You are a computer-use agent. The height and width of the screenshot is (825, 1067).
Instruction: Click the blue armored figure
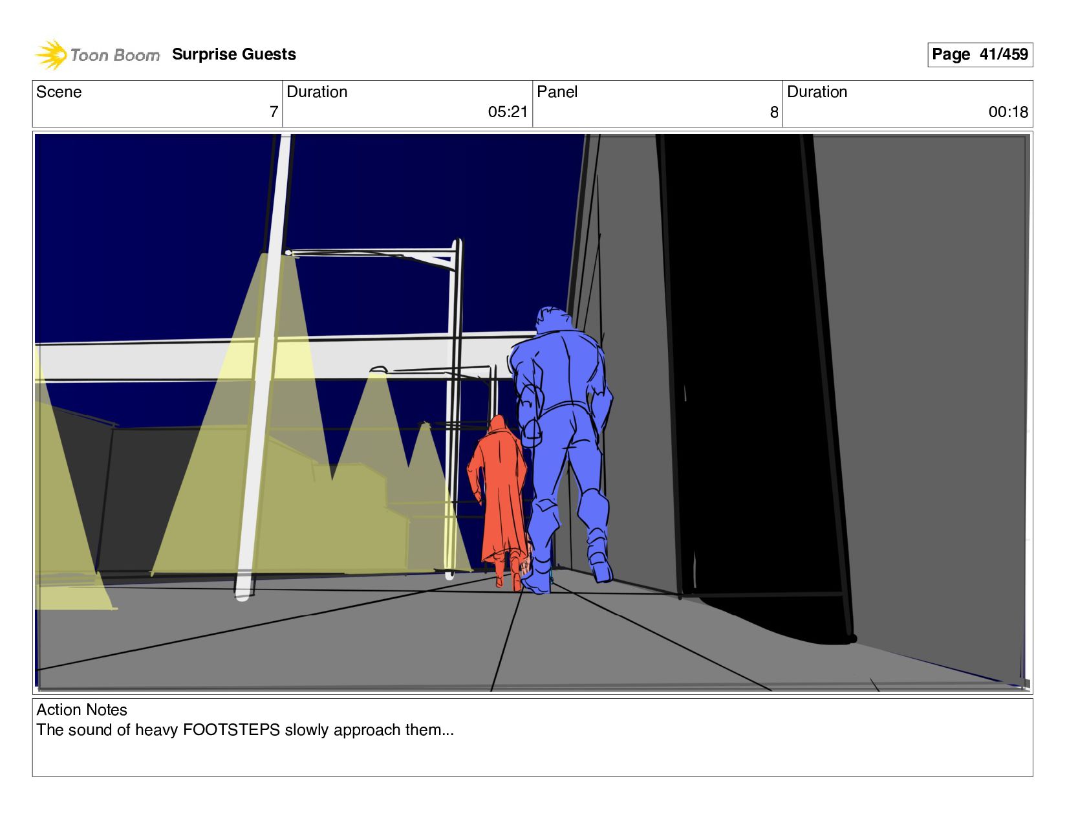click(560, 450)
